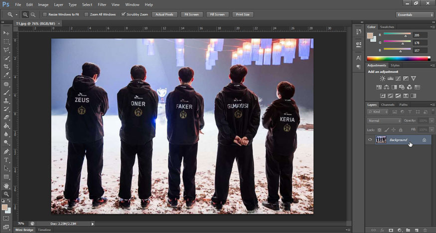The width and height of the screenshot is (436, 233).
Task: Open the Essentials workspace dropdown
Action: click(x=415, y=14)
